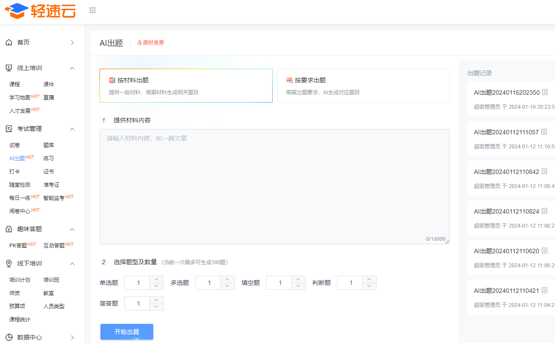Click the 首页 home icon

[9, 42]
